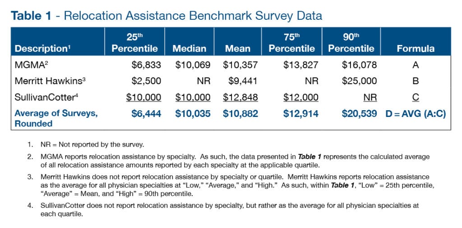Image resolution: width=462 pixels, height=228 pixels.
Task: Select the Median column header
Action: point(190,49)
